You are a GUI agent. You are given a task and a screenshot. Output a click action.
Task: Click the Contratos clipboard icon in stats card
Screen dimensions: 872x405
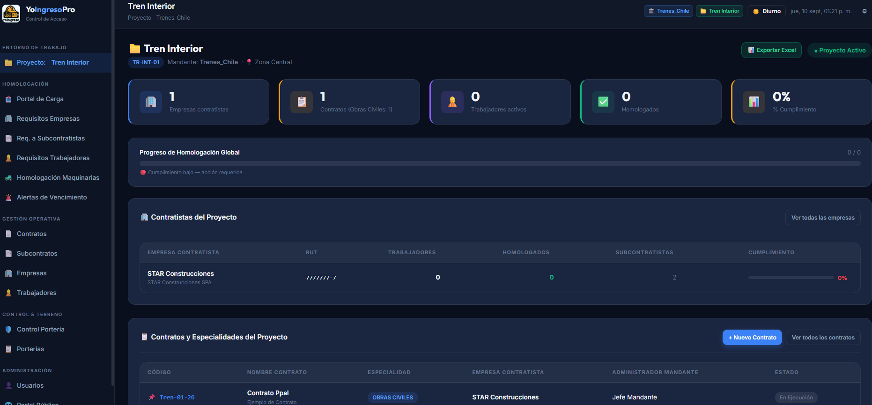click(302, 102)
